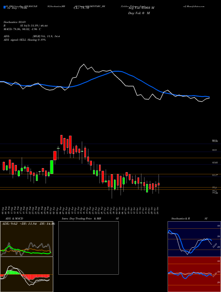Click the empty intraday trading price panel

(x=88, y=248)
